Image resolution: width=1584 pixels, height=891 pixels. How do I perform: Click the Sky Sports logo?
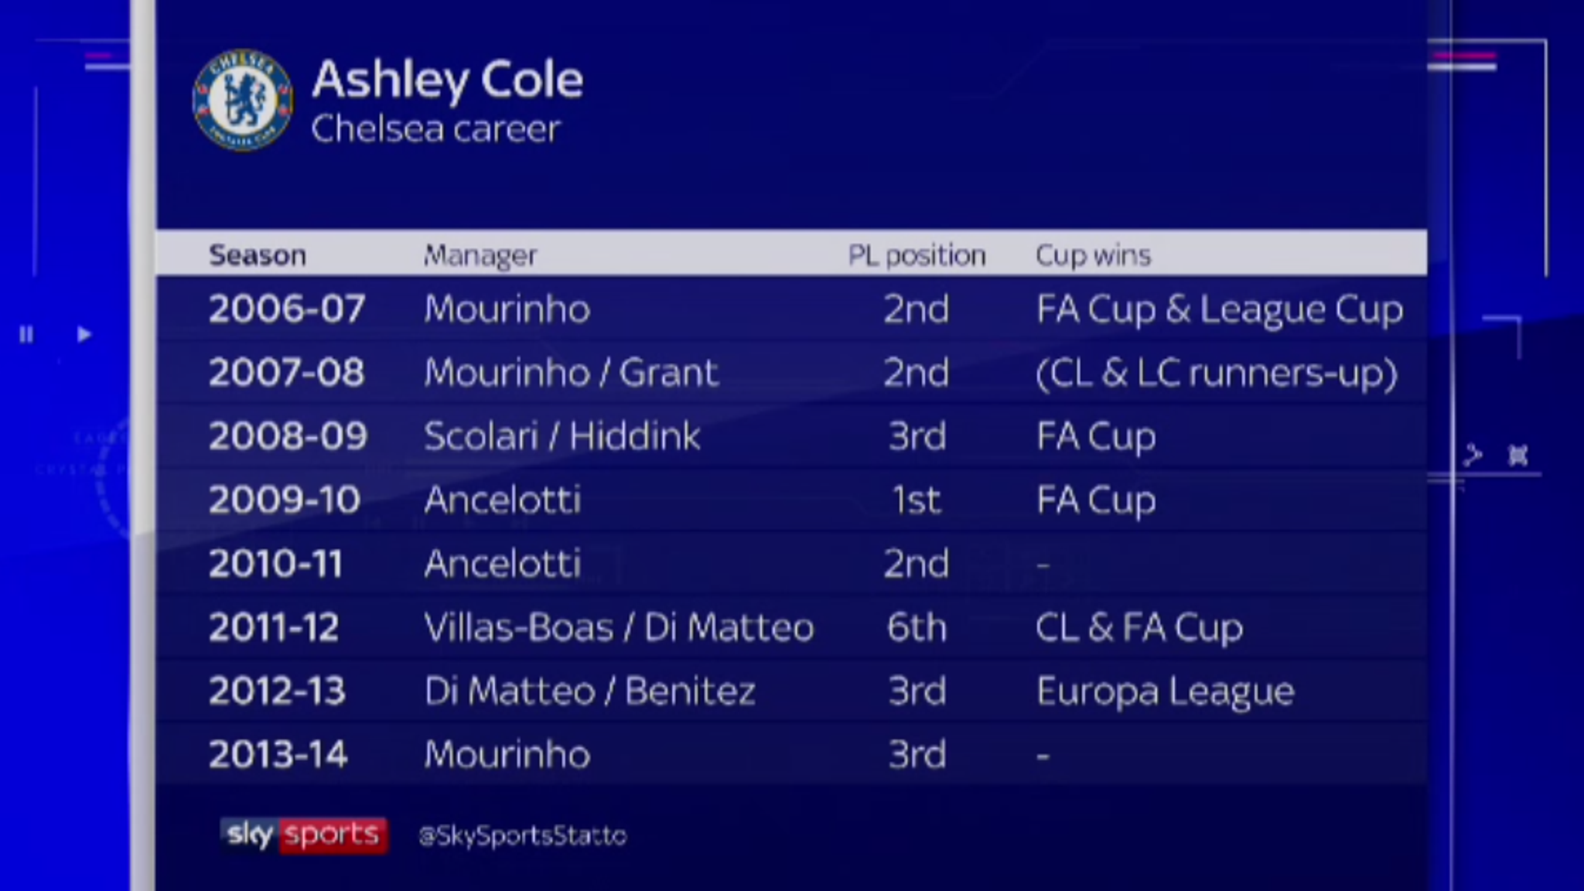tap(304, 835)
